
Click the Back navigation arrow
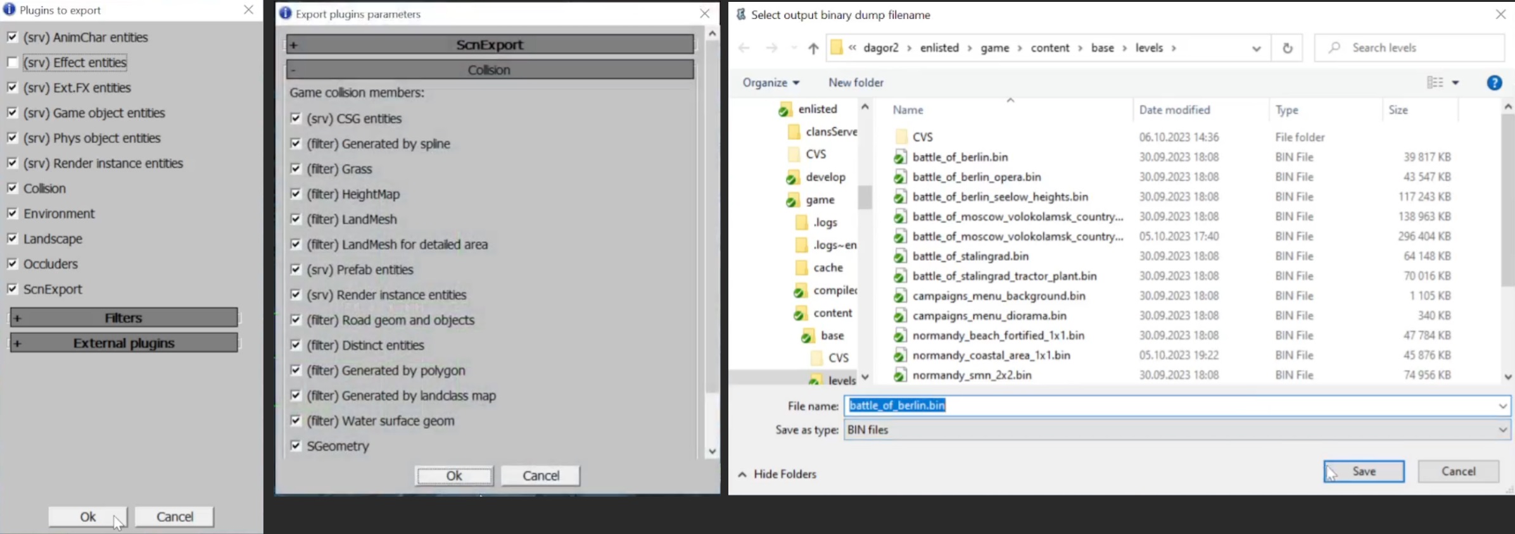tap(744, 48)
